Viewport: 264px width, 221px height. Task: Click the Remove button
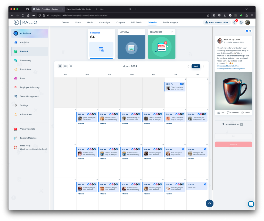[x=233, y=144]
